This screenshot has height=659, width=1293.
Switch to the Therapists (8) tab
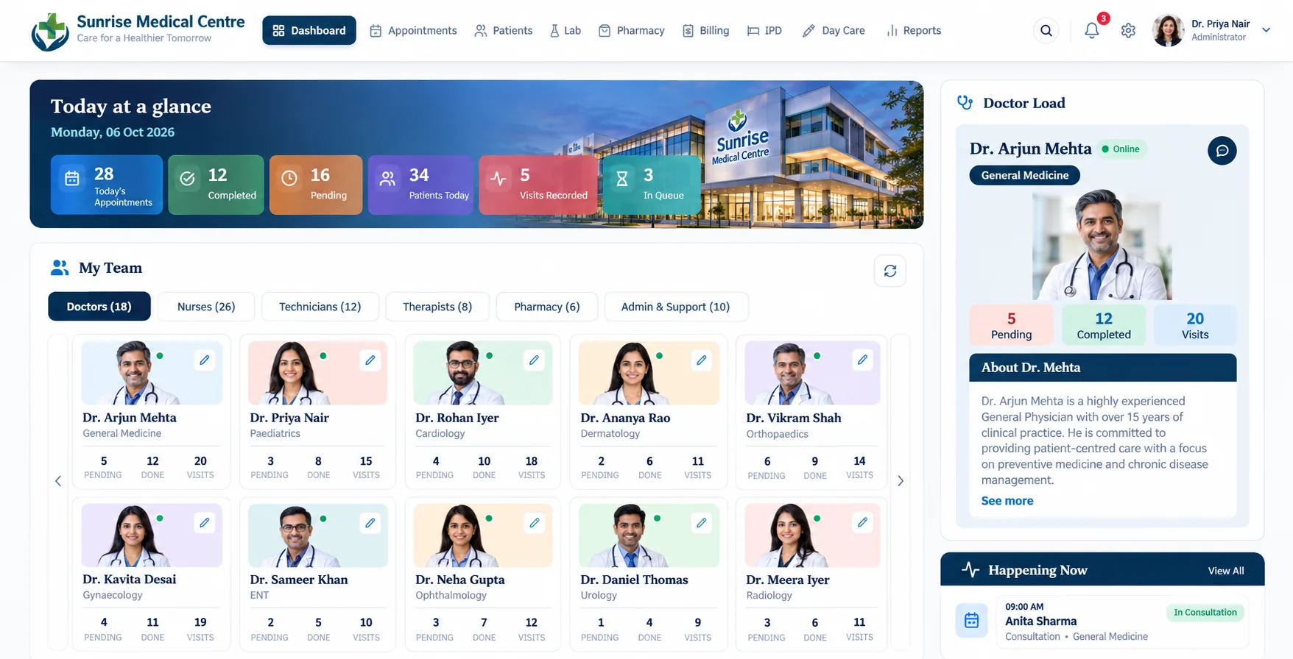click(x=437, y=307)
